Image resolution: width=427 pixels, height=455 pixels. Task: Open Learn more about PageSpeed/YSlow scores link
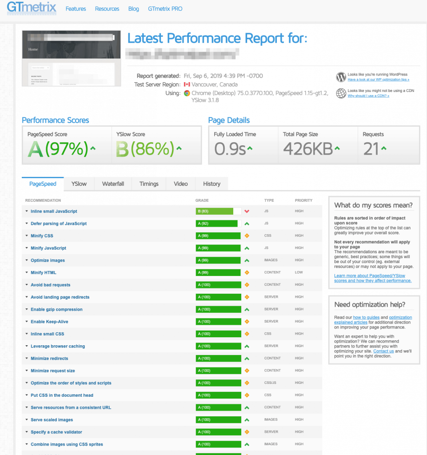(x=373, y=278)
